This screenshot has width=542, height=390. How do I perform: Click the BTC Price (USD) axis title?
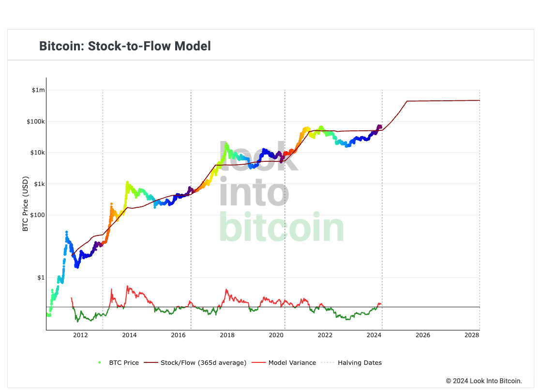25,204
